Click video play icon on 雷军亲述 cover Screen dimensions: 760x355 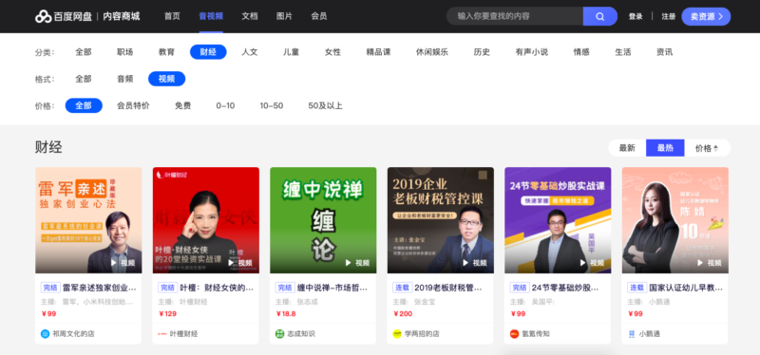point(114,263)
